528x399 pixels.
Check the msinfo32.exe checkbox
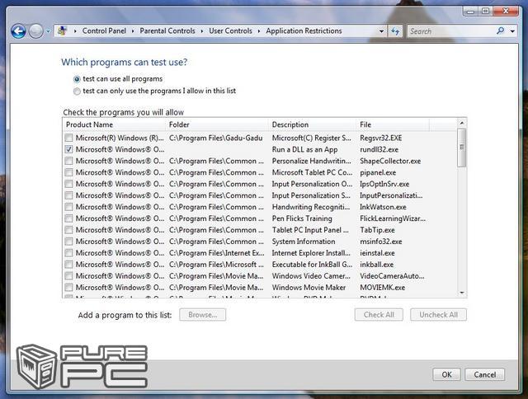coord(68,242)
